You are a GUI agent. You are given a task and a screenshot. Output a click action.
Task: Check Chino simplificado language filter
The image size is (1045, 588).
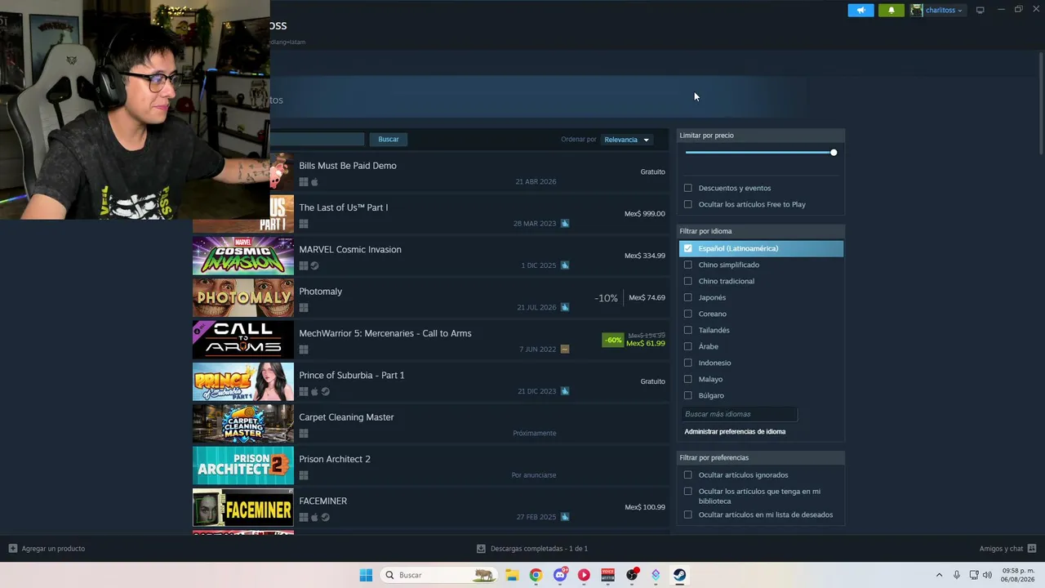coord(688,265)
